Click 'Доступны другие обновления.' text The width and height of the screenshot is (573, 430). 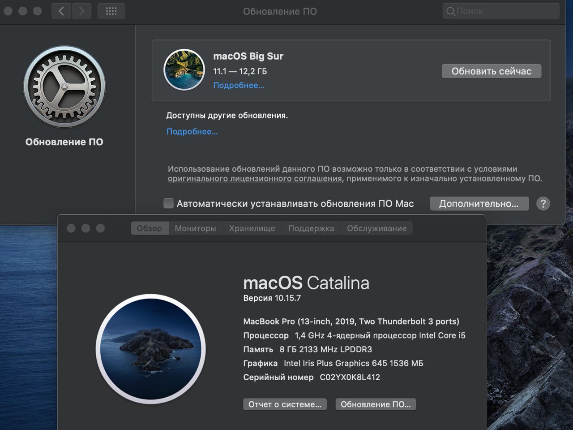(227, 115)
